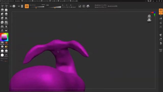Click the iMage3D export icon
The image size is (163, 92).
pos(84,6)
